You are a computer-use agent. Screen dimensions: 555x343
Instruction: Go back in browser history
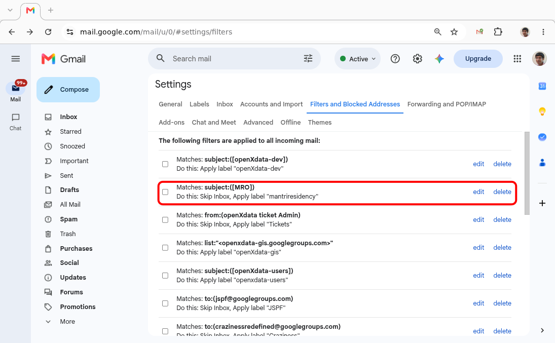[12, 32]
